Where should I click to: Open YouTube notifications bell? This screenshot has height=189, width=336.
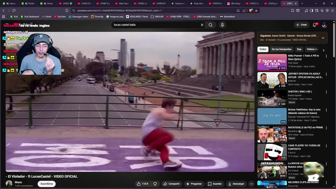[x=315, y=25]
